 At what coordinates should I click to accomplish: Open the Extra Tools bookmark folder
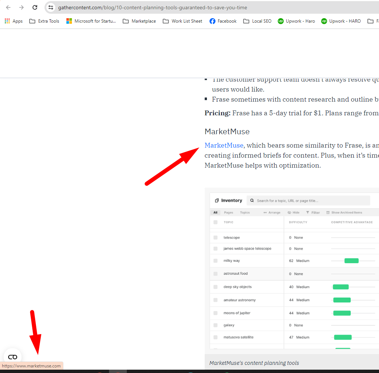44,21
